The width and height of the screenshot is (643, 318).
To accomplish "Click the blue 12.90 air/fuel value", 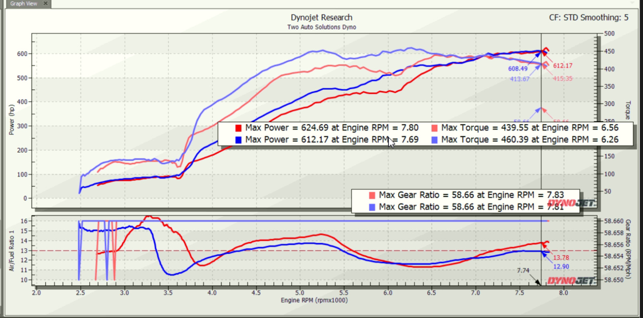I will [561, 267].
